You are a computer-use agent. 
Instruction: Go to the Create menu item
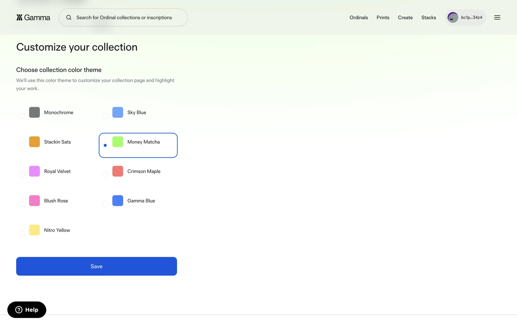click(405, 17)
